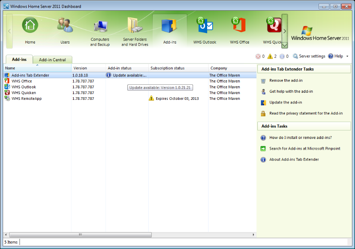Click the install help question icon
The width and height of the screenshot is (355, 249).
[263, 138]
